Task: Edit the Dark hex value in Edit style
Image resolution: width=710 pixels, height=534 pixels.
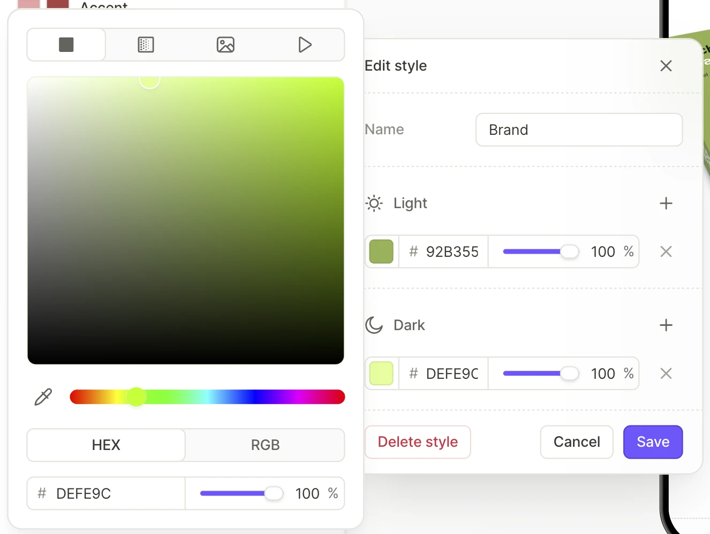Action: point(444,373)
